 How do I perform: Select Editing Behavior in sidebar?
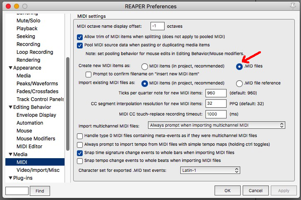[32, 107]
